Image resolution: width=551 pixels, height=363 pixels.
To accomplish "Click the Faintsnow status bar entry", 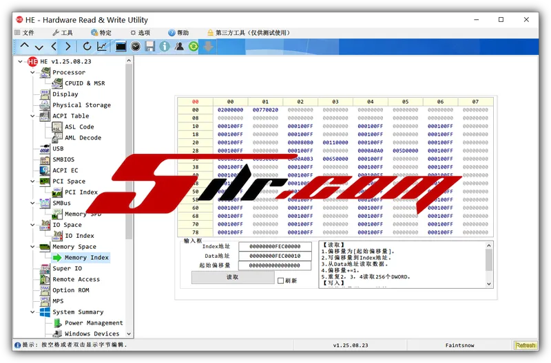I will coord(459,345).
